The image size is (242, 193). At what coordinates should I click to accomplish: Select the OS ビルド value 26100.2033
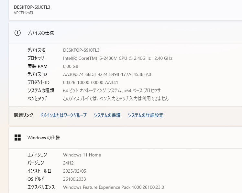click(x=74, y=179)
